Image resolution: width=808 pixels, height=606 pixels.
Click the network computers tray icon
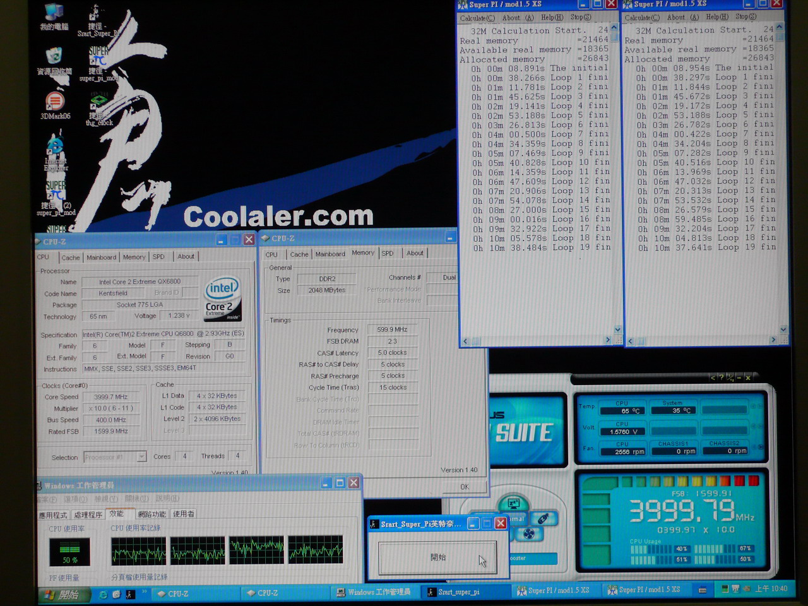pos(735,589)
